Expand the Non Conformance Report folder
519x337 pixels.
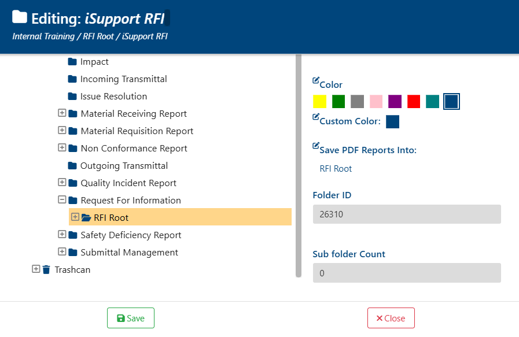click(62, 147)
